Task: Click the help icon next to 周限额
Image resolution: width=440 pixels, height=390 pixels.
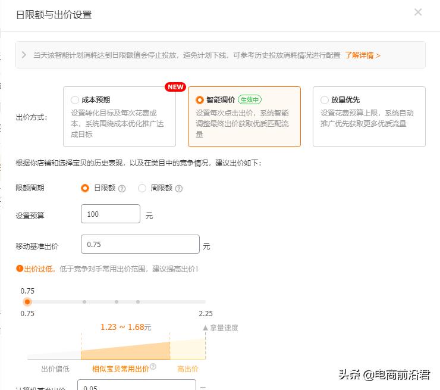Action: (x=179, y=189)
